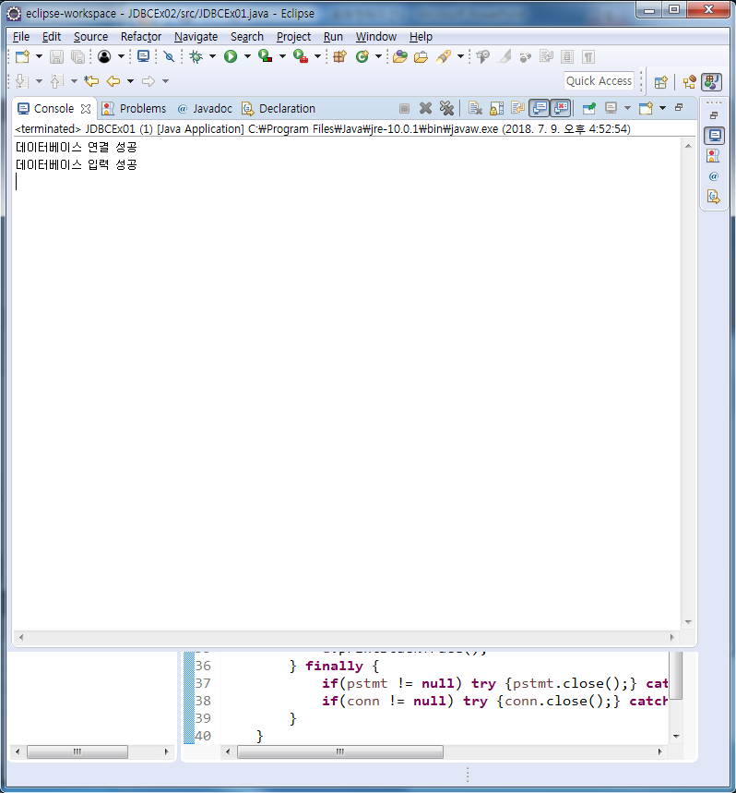Click the New Java Package icon
The width and height of the screenshot is (736, 793).
click(340, 56)
